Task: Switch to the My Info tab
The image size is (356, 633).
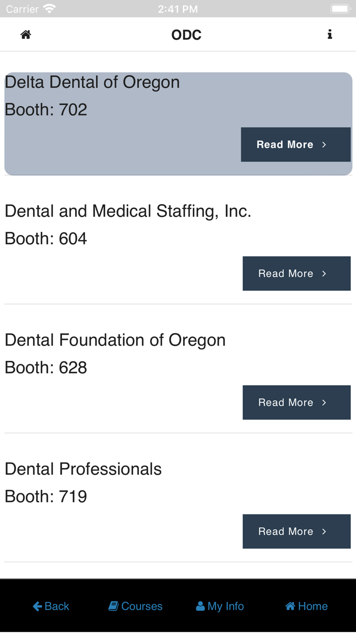Action: click(220, 606)
